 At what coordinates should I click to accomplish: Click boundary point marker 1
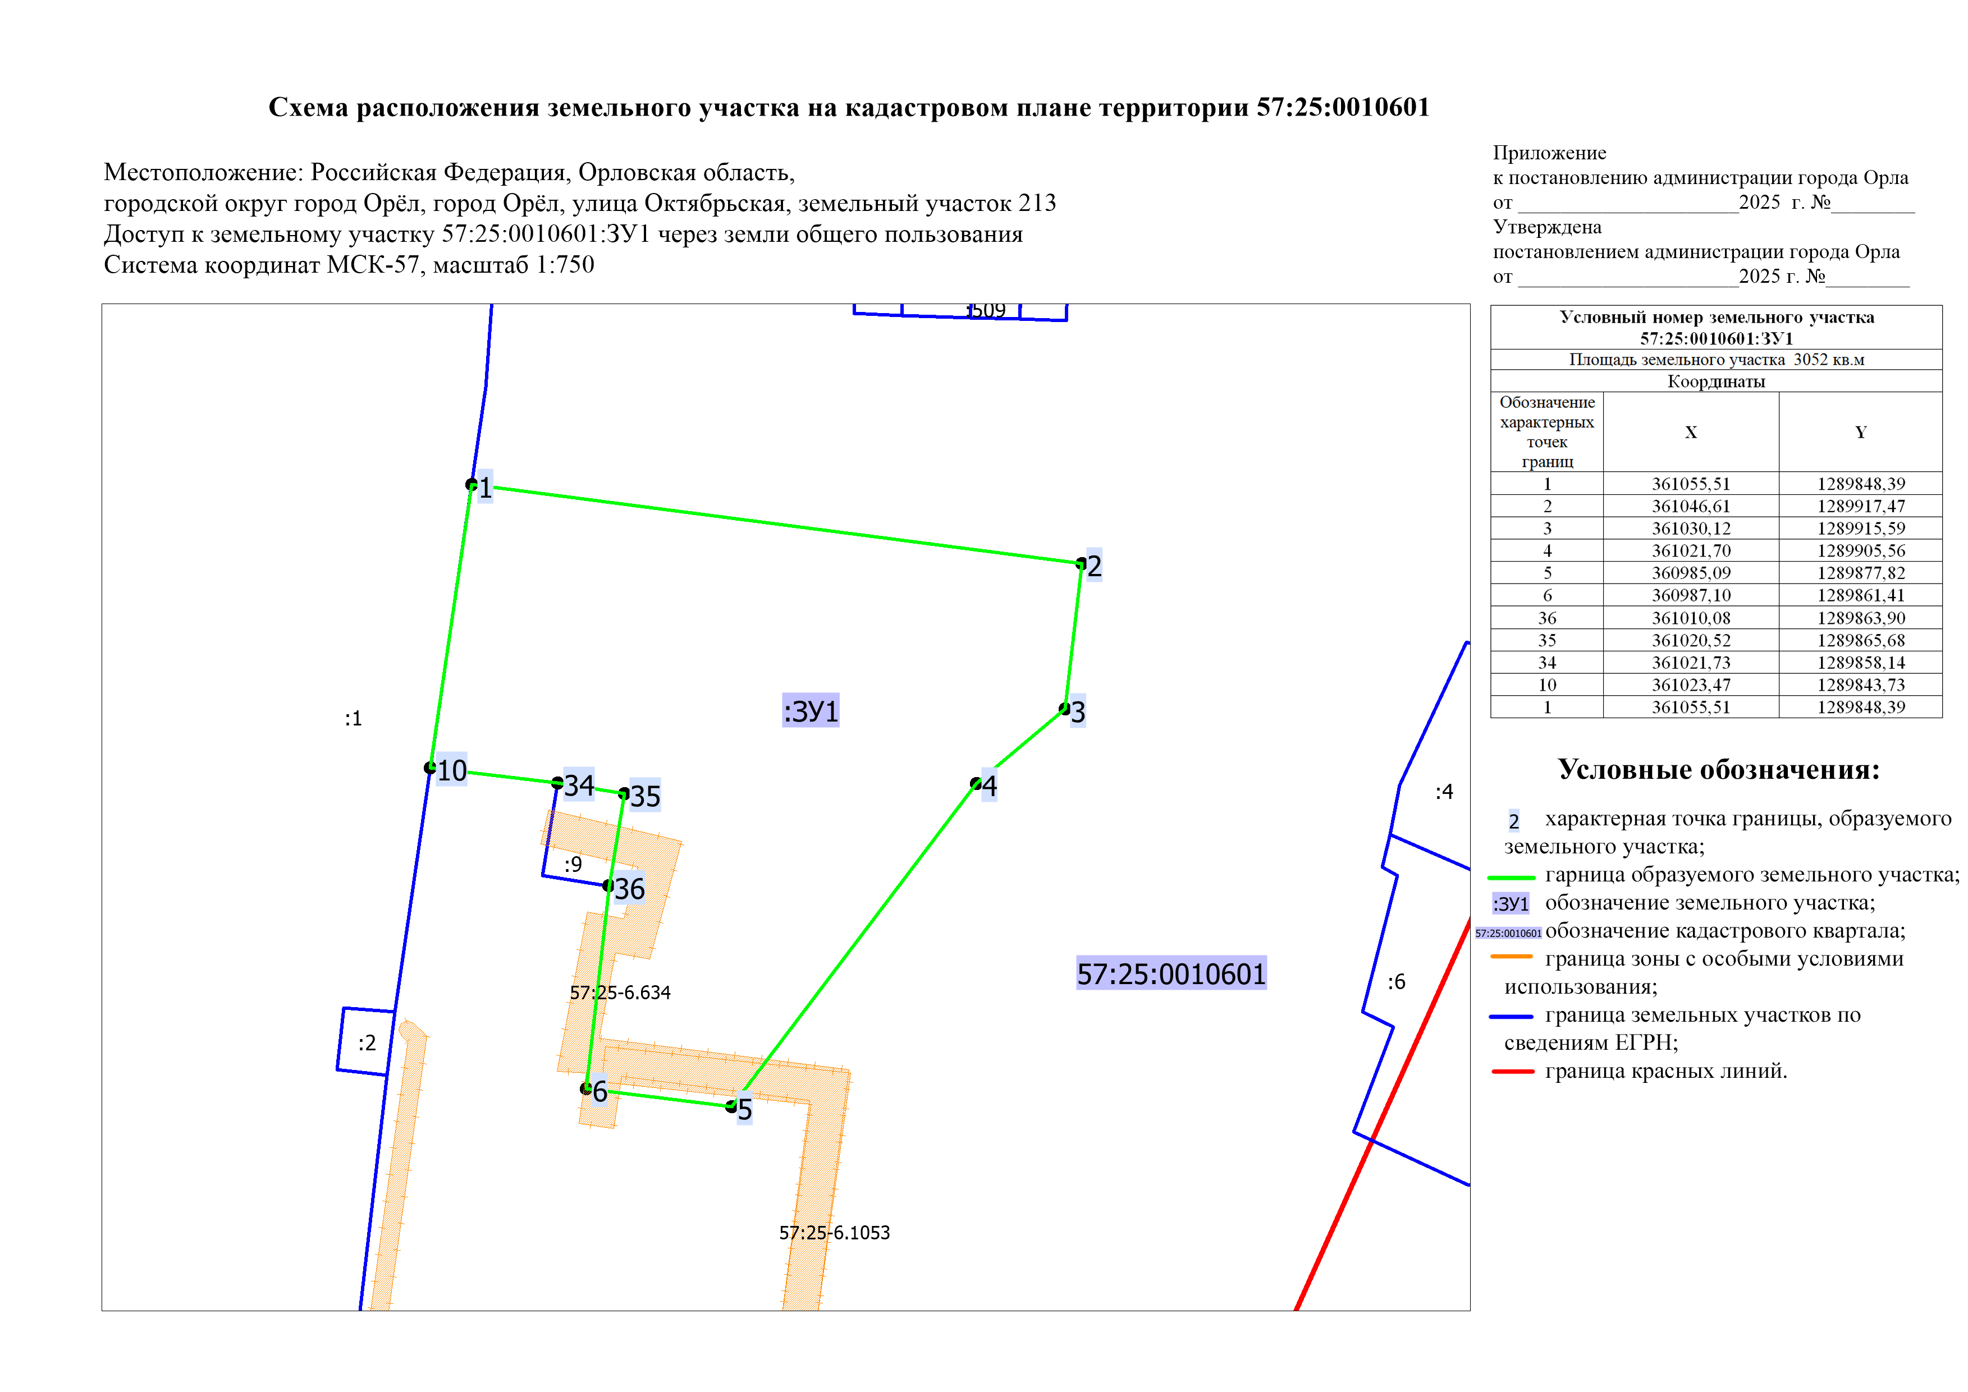472,484
